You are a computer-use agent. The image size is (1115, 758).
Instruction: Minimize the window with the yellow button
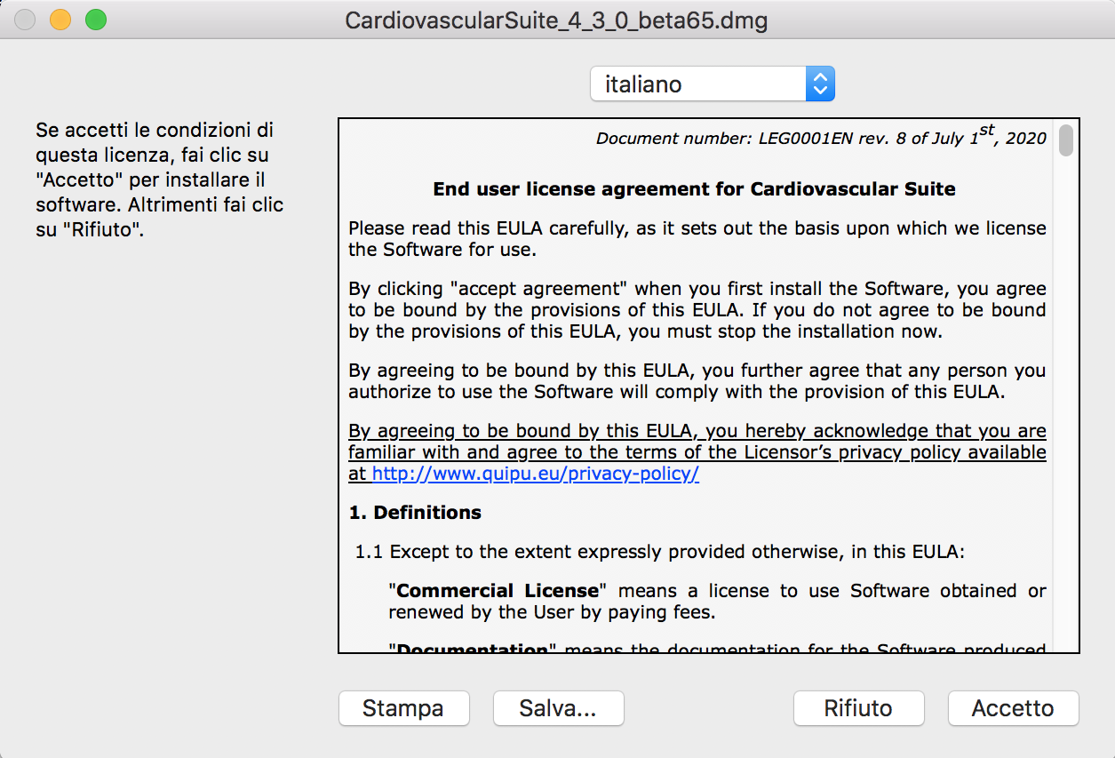coord(60,20)
